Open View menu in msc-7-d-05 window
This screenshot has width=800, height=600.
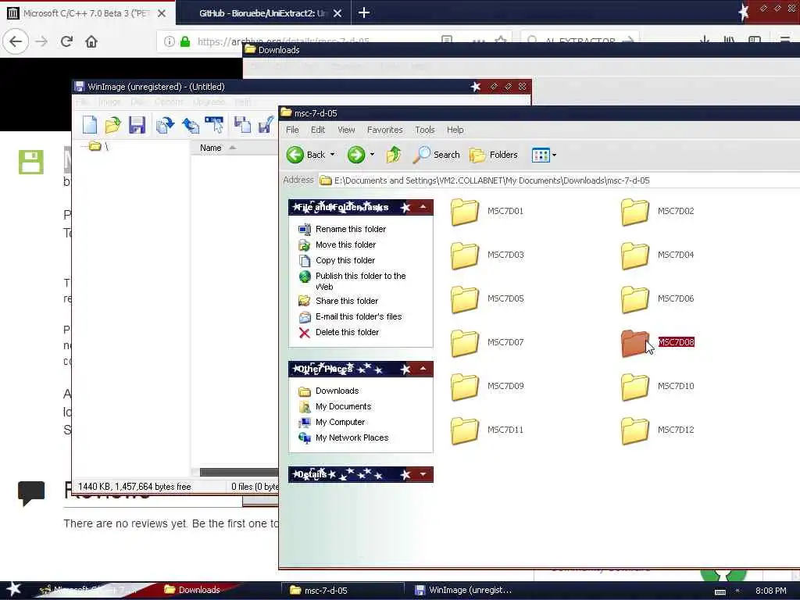pos(346,130)
